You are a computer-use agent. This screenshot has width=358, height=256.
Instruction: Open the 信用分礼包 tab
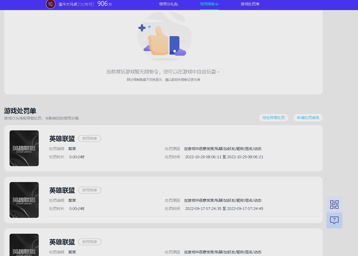click(168, 4)
